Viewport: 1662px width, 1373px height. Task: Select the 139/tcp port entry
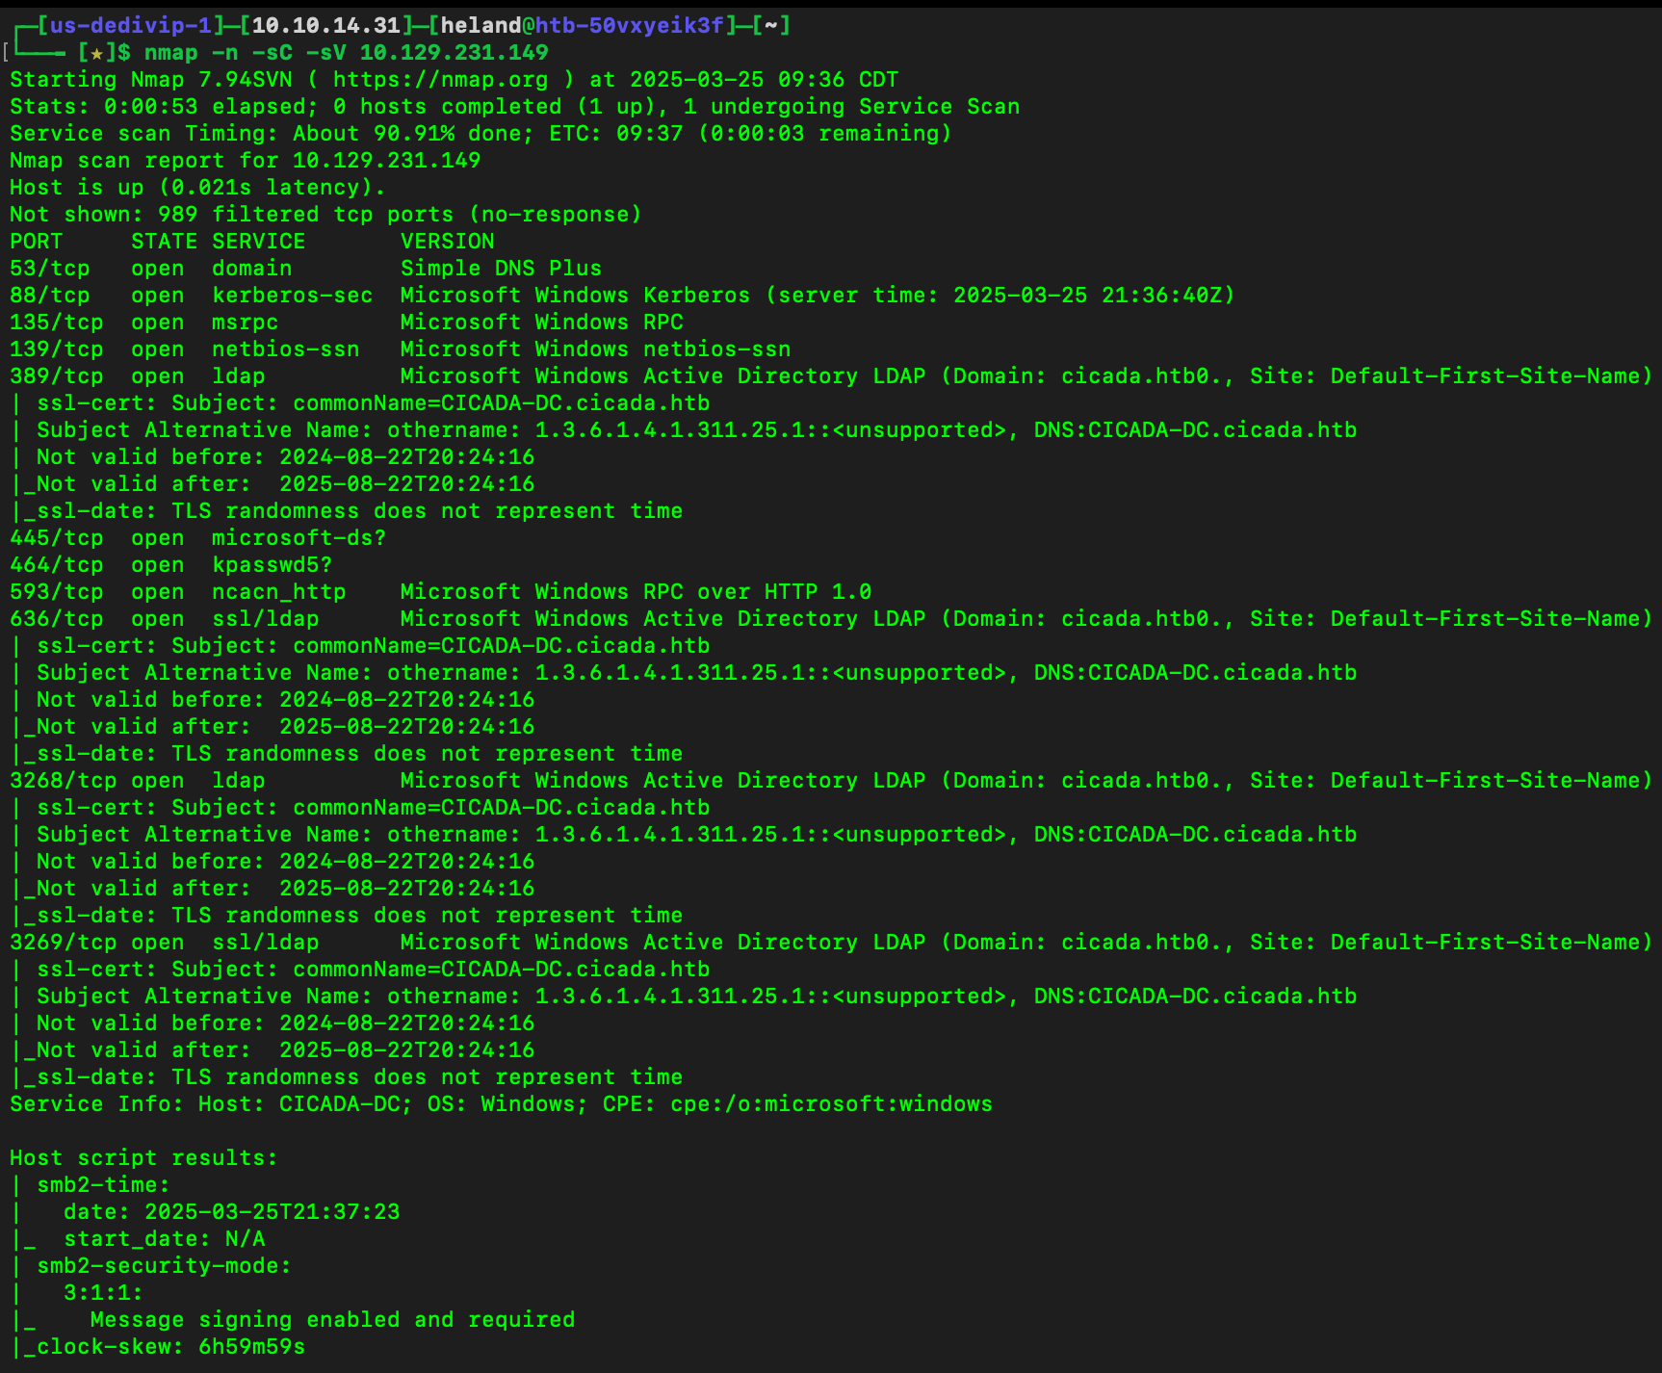[57, 350]
